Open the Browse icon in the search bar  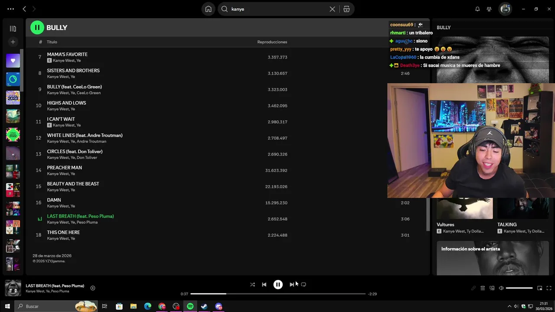tap(346, 9)
